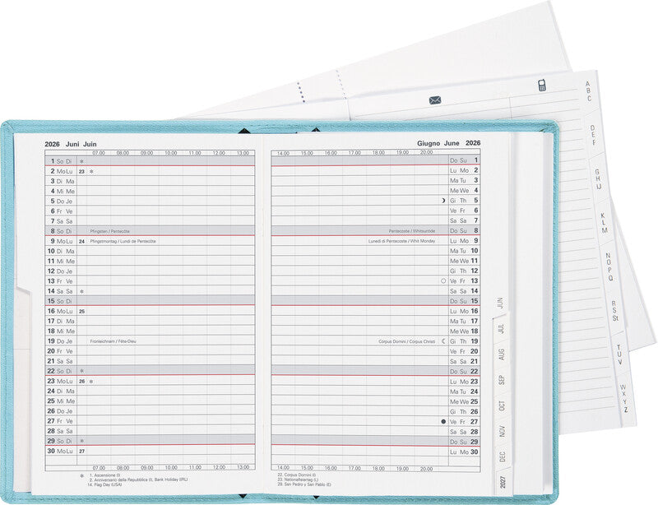This screenshot has height=505, width=658.
Task: Select the A B C address index tab
Action: coord(588,92)
